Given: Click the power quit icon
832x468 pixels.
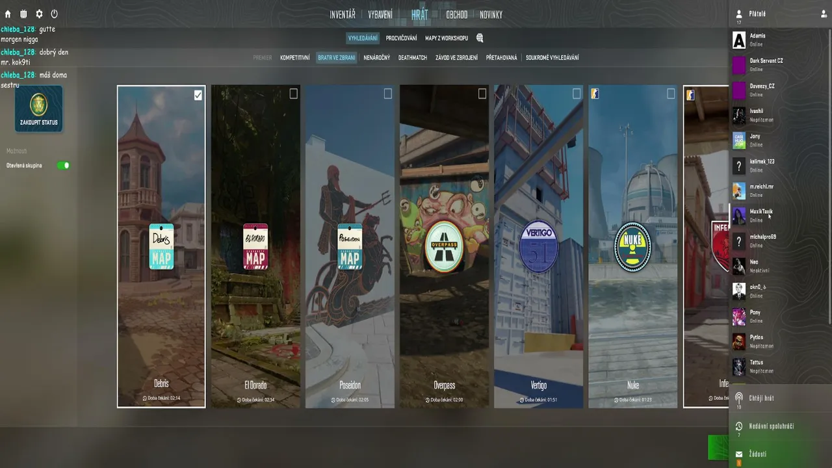Looking at the screenshot, I should [54, 14].
